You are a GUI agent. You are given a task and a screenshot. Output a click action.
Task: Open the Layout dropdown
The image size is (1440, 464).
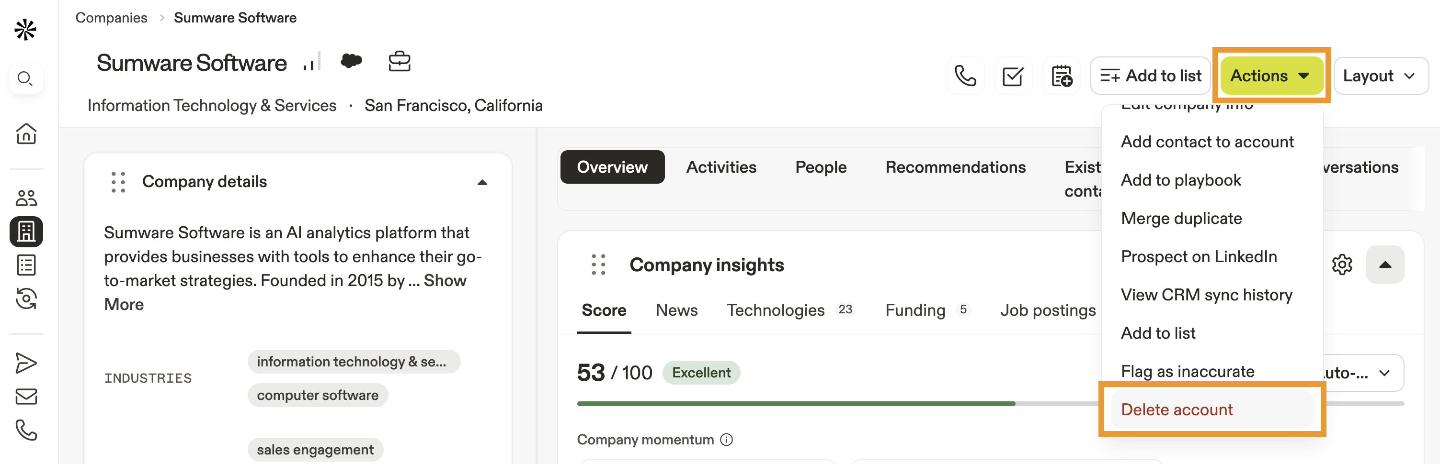(x=1380, y=76)
